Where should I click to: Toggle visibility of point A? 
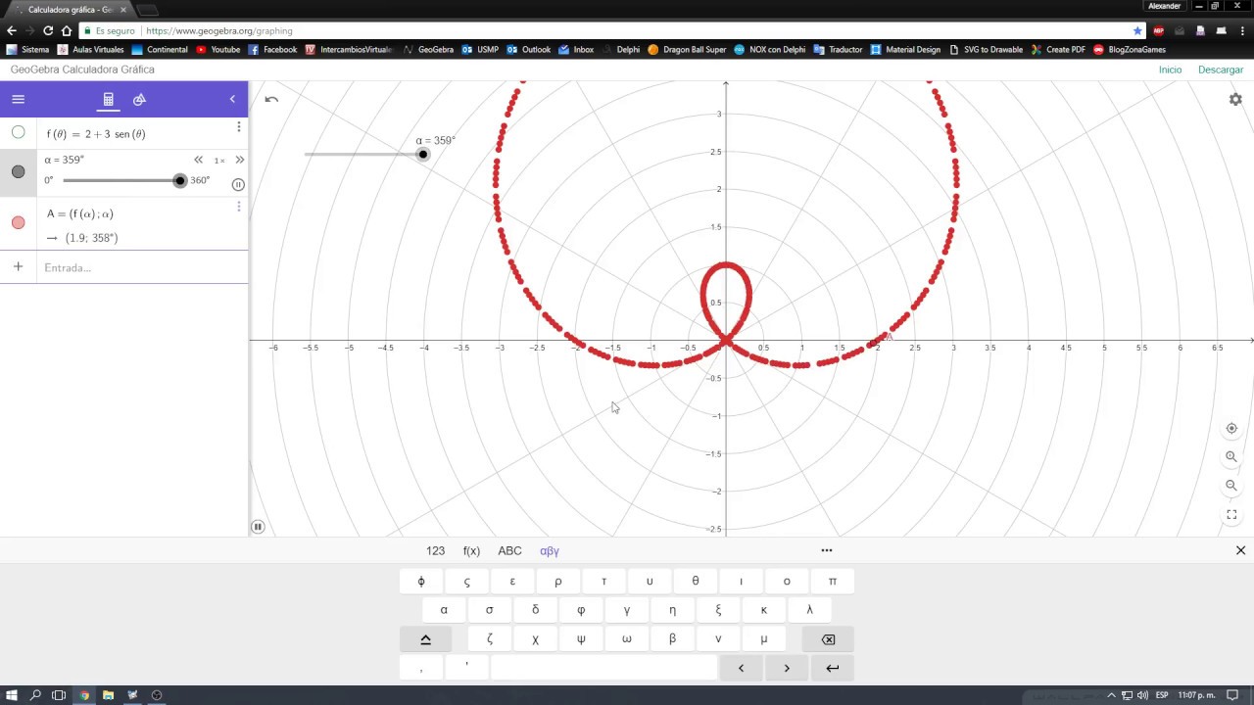[x=18, y=222]
